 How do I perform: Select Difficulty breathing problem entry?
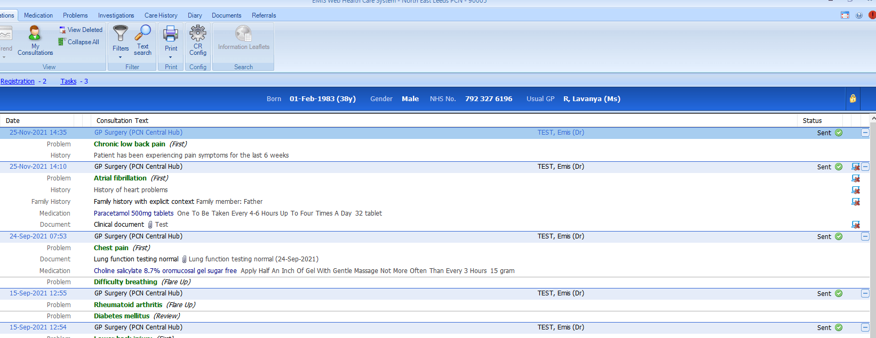pyautogui.click(x=125, y=282)
